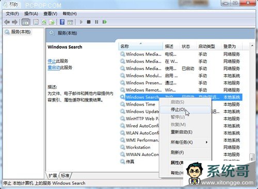Click the Stop service square icon
258x189 pixels.
tap(89, 22)
